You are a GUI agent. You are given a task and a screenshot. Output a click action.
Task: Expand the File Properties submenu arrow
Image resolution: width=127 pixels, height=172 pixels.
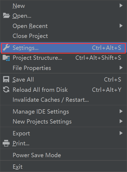point(121,68)
